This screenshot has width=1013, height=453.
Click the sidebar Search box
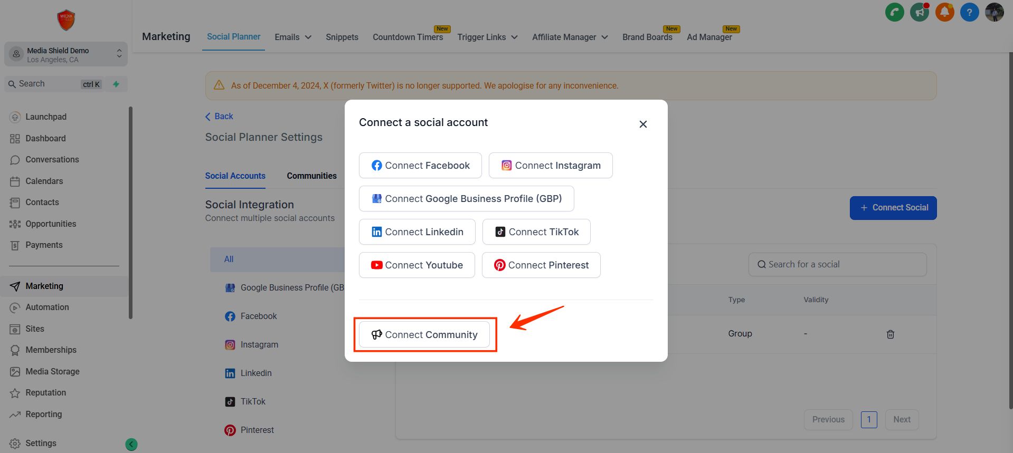(55, 84)
